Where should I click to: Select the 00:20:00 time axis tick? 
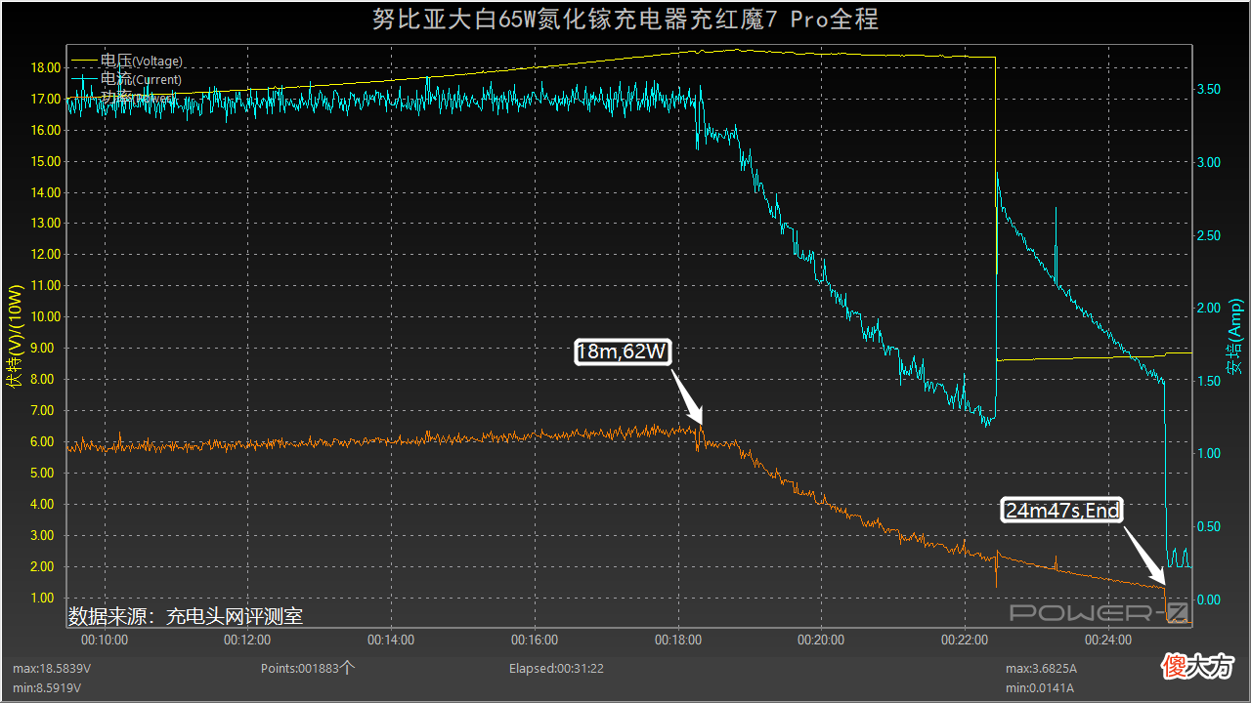click(x=821, y=641)
